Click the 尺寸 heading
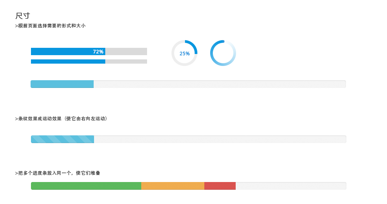The width and height of the screenshot is (387, 204). [23, 16]
